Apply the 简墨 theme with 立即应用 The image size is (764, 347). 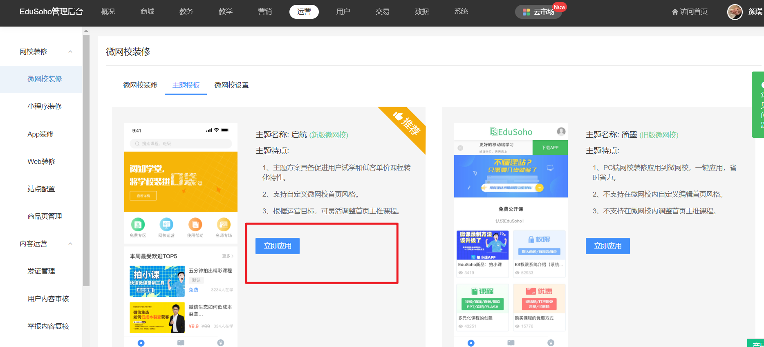pyautogui.click(x=608, y=246)
